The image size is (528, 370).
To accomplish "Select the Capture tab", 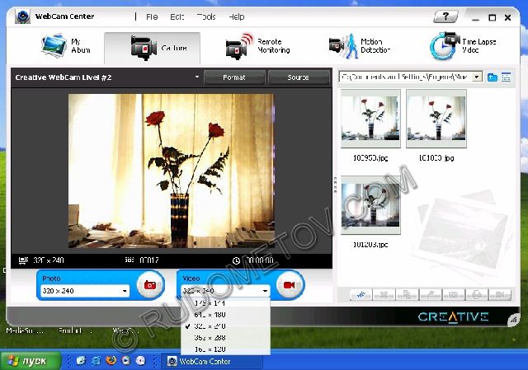I will click(152, 48).
